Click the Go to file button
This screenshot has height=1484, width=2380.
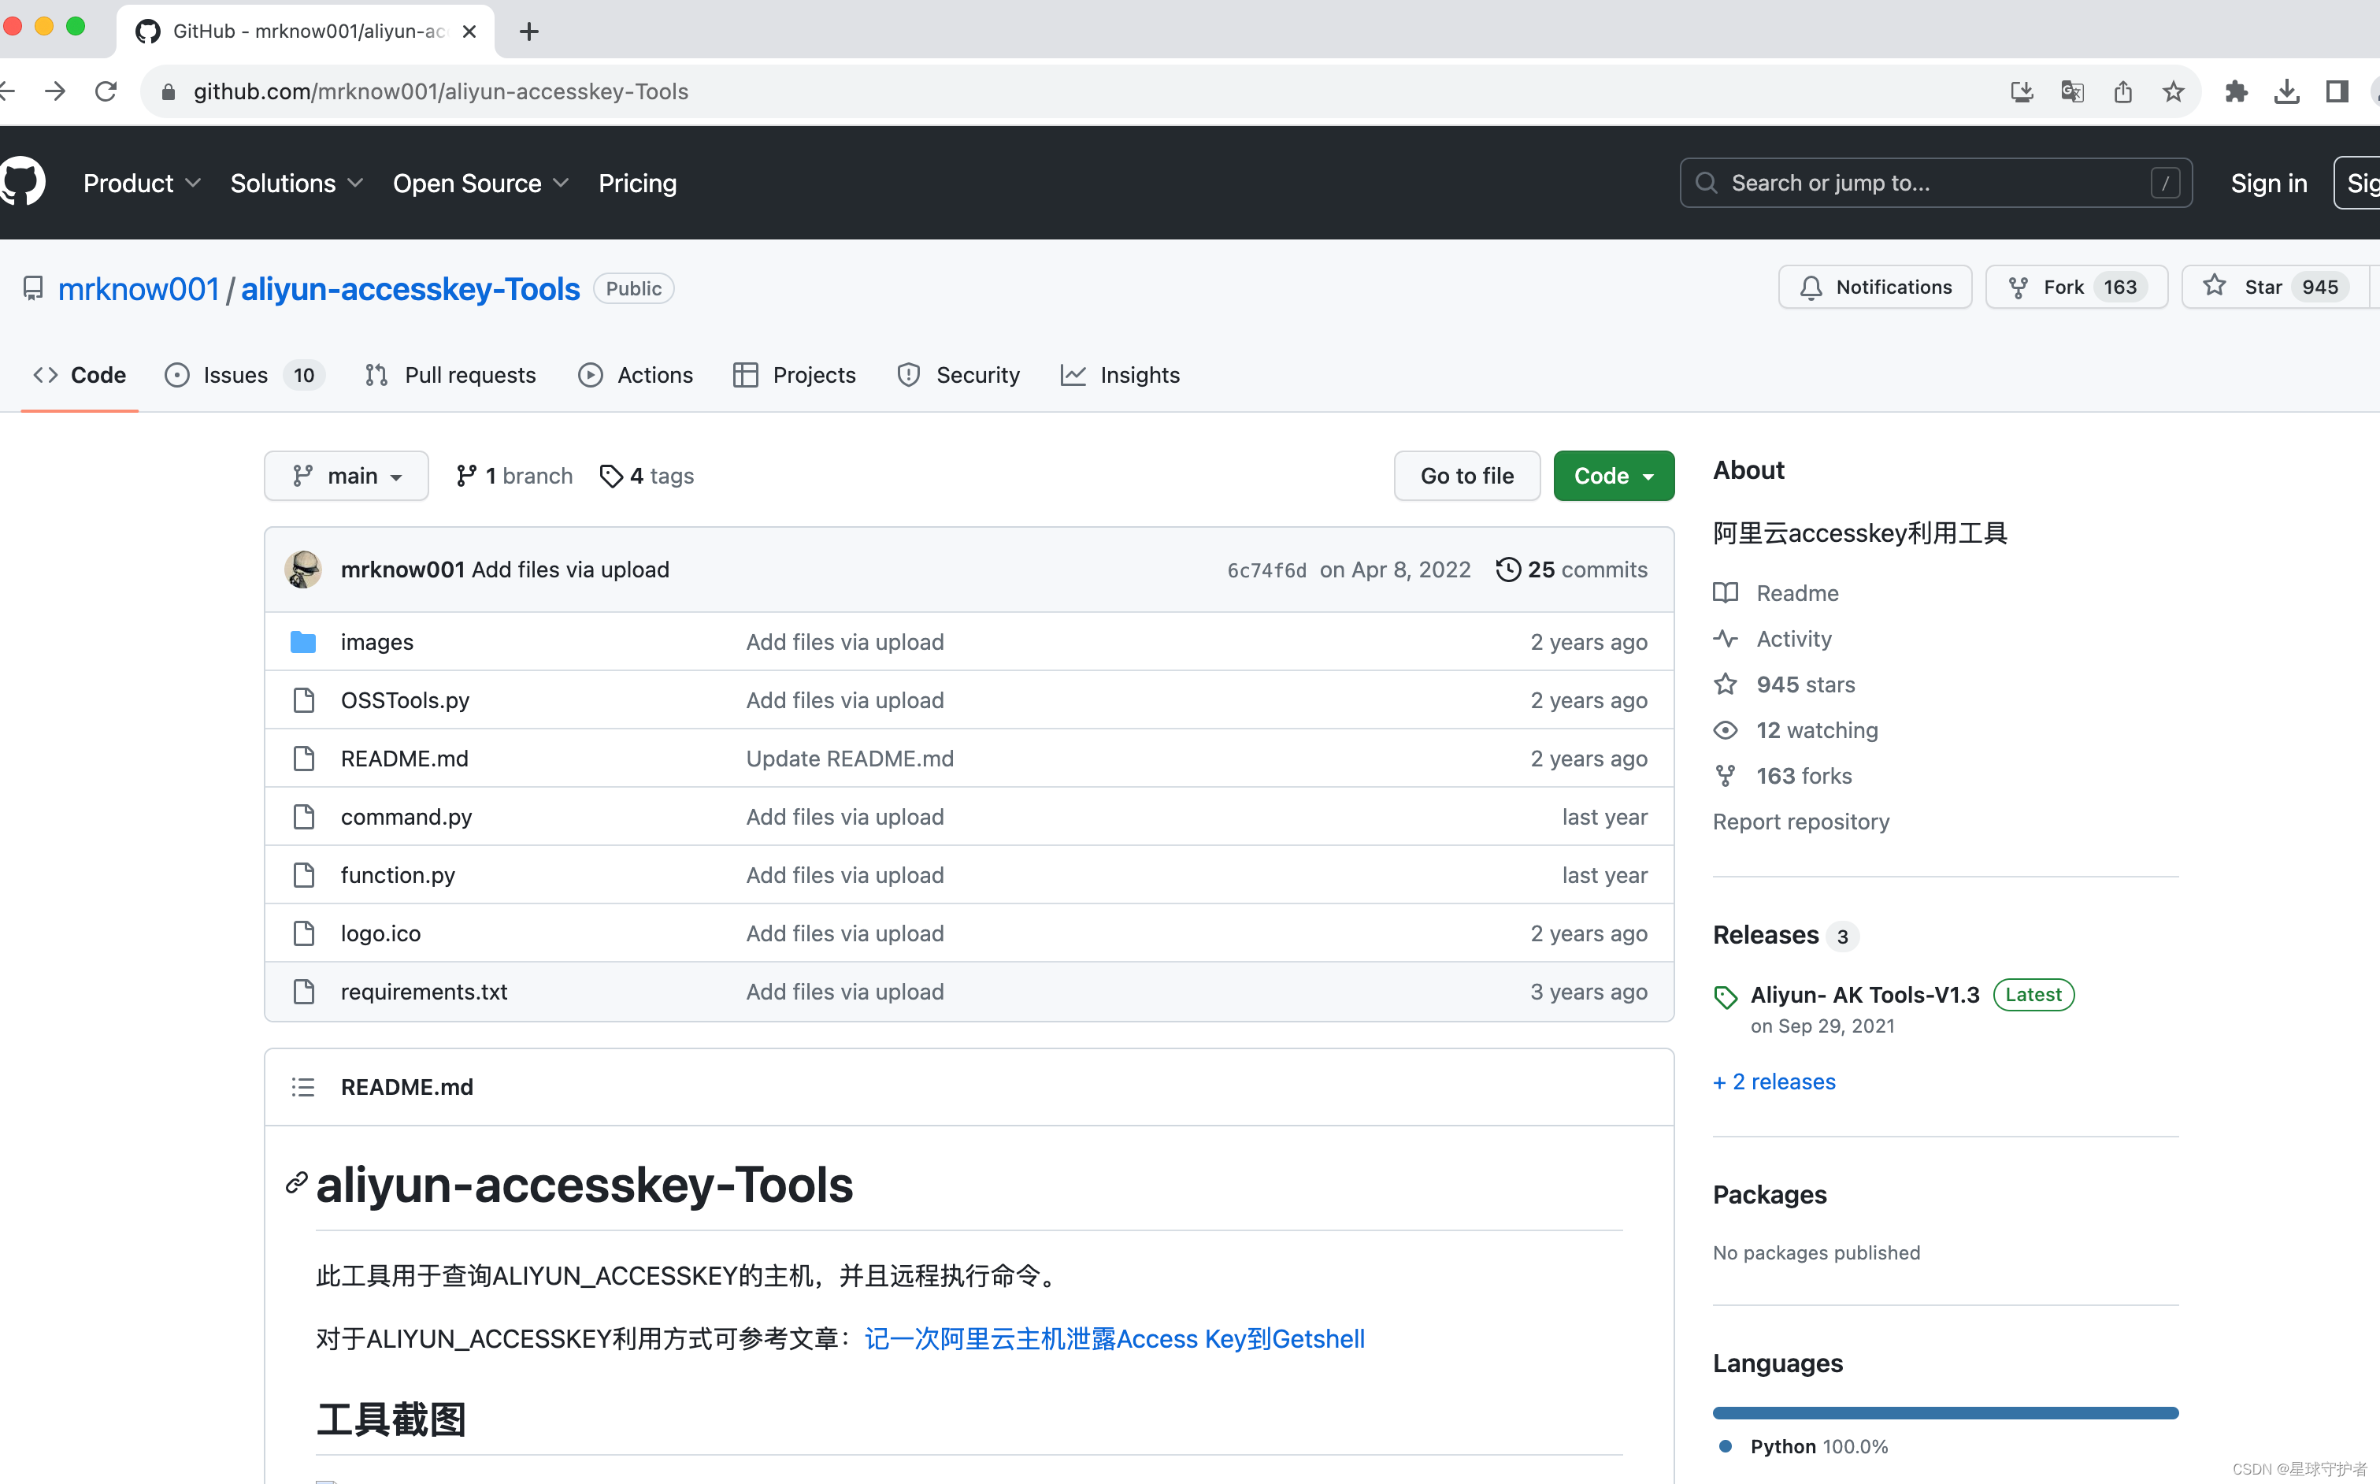(1466, 476)
